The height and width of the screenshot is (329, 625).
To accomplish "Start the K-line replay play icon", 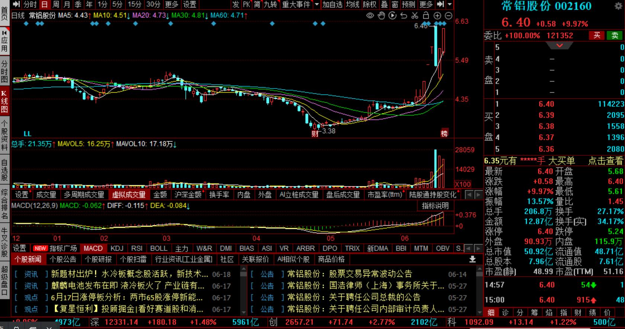I will point(392,16).
